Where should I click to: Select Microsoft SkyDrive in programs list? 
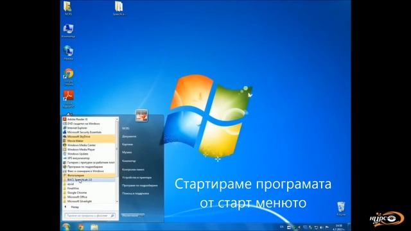coord(89,137)
